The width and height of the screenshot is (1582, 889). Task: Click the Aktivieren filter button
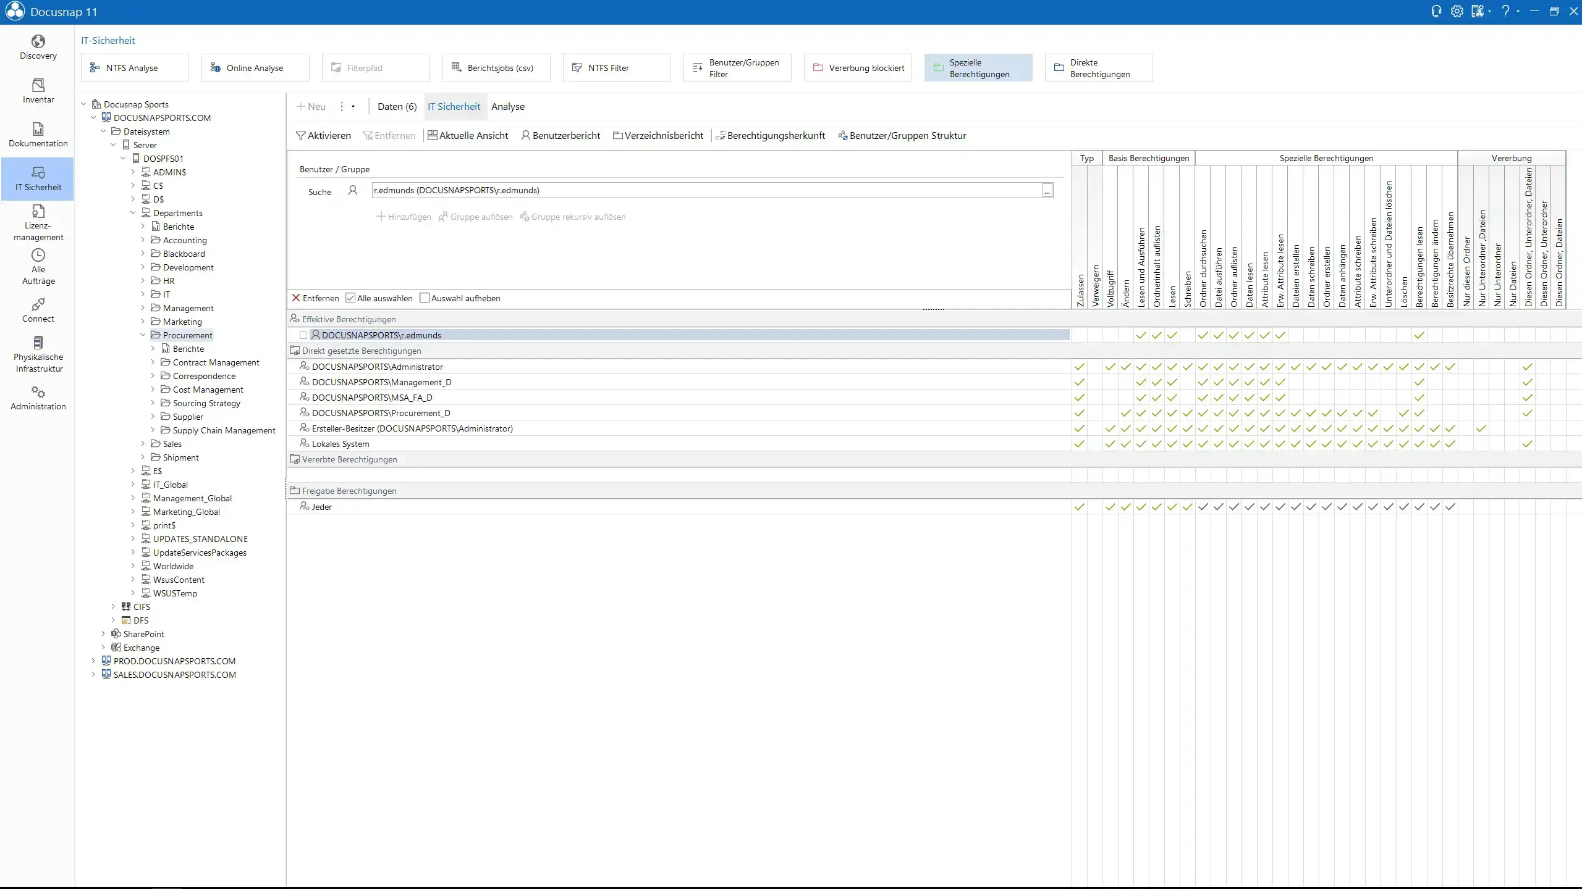(x=323, y=136)
